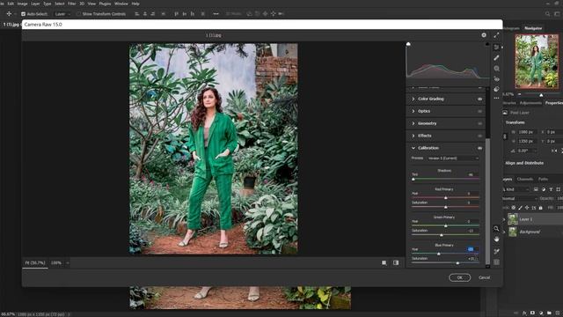Open the Filter menu
This screenshot has width=563, height=317.
click(72, 4)
